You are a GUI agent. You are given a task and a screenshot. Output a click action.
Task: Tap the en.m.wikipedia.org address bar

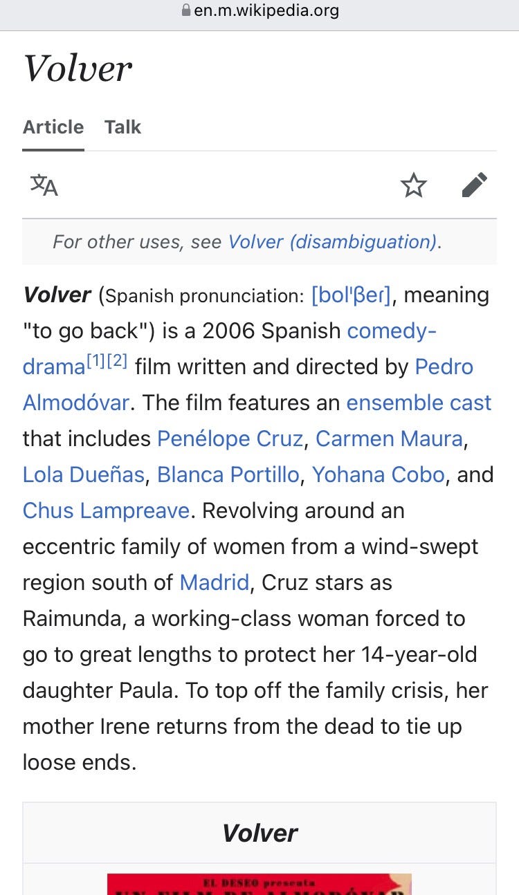259,11
